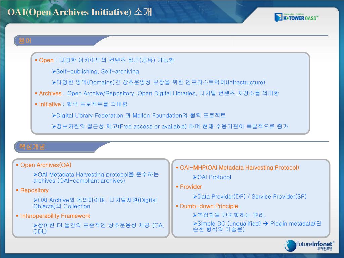Click the Digital Library Federation line

[139, 116]
